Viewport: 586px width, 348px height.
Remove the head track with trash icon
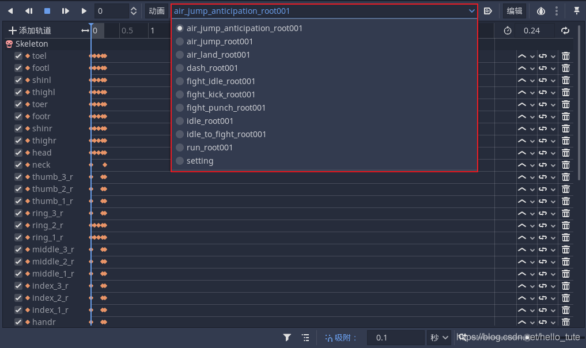tap(566, 153)
